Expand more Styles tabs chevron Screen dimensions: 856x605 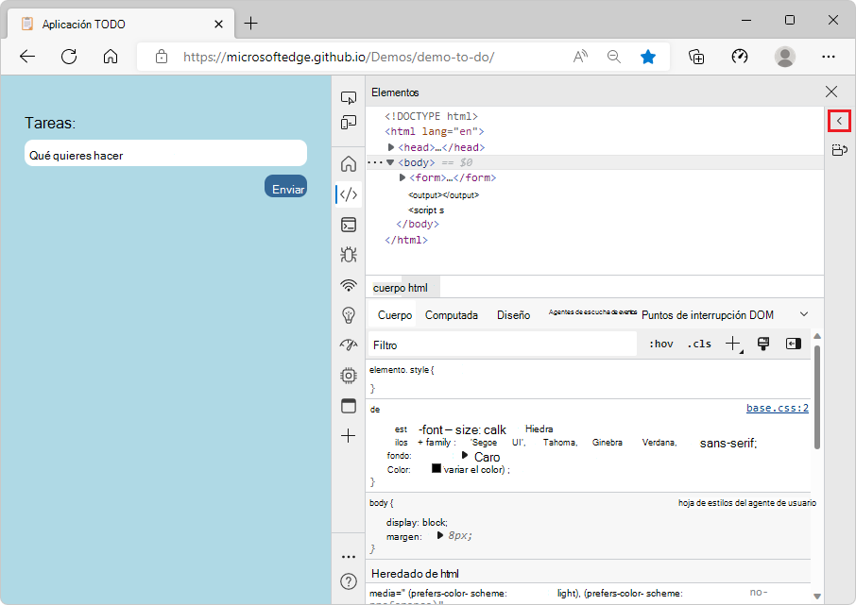point(804,314)
